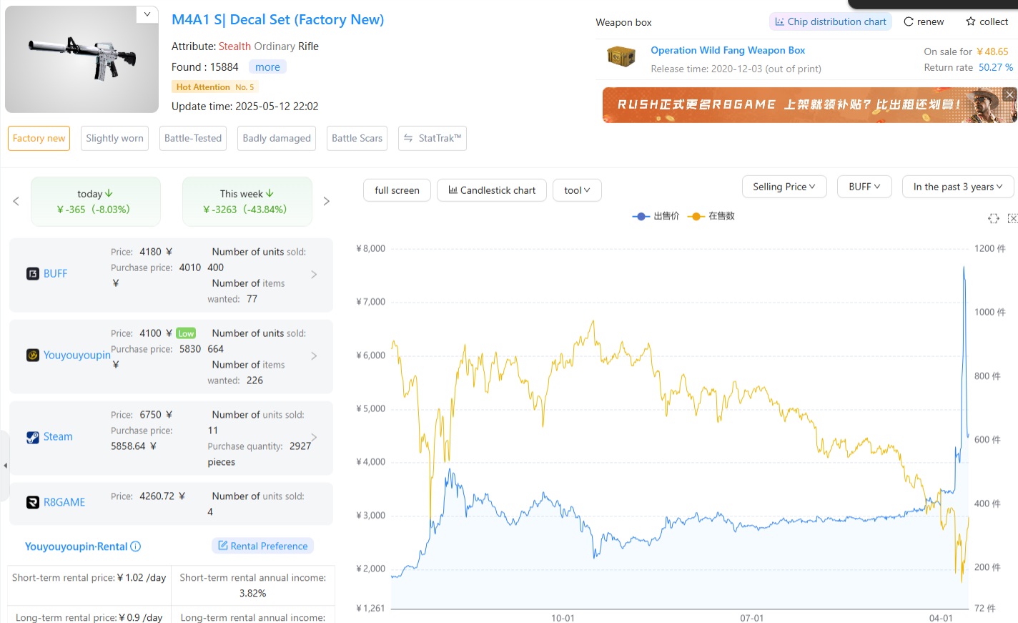Toggle the StatTrak variant option
Viewport: 1018px width, 623px height.
point(433,138)
